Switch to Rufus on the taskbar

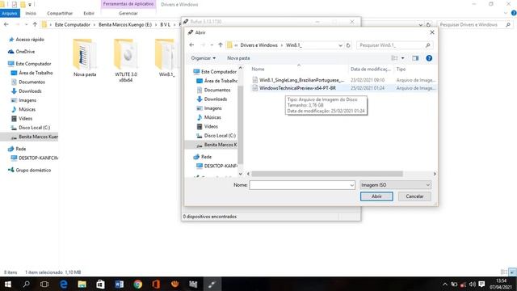pyautogui.click(x=212, y=284)
